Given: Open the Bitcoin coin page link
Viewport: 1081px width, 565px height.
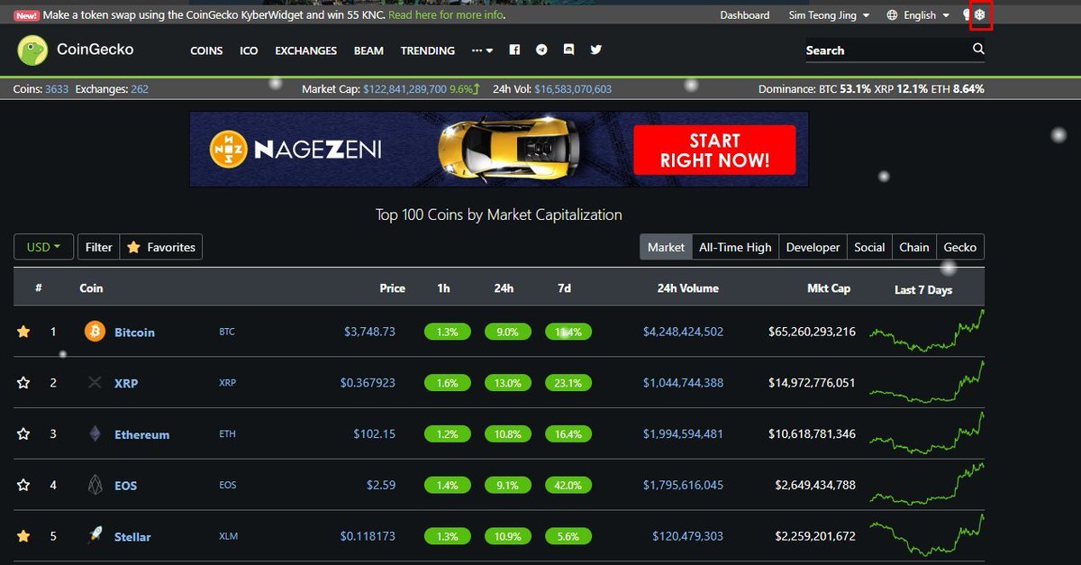Looking at the screenshot, I should (134, 333).
